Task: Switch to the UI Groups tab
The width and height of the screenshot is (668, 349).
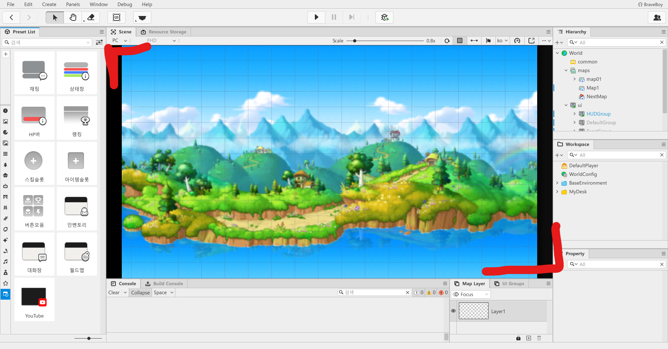Action: (509, 284)
